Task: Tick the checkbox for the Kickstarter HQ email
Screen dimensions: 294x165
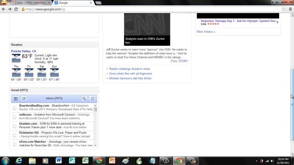Action: coord(15,135)
